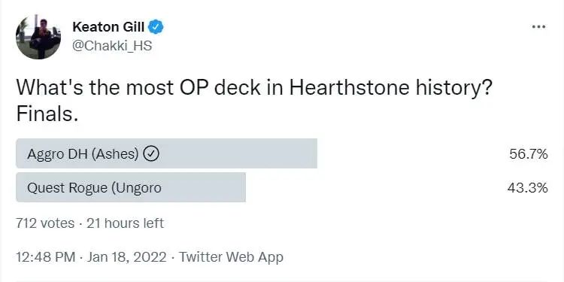The image size is (564, 282).
Task: Select the Aggro DH (Ashes) poll option
Action: [x=282, y=153]
